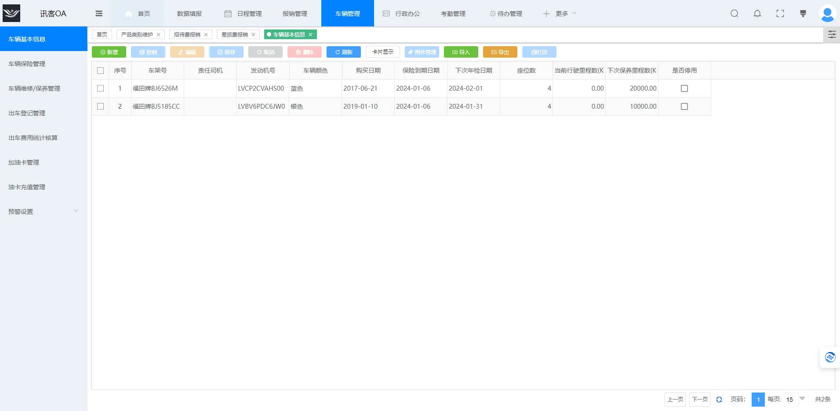Toggle 是否停用 for row 2

click(684, 106)
